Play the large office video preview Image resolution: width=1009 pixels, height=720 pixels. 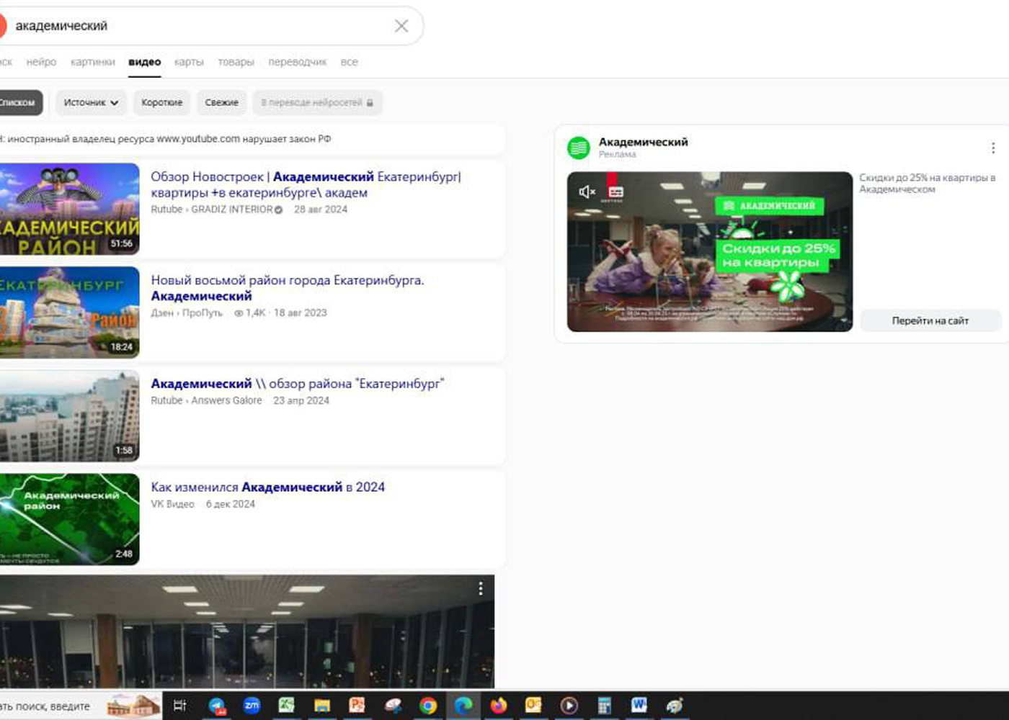(247, 631)
